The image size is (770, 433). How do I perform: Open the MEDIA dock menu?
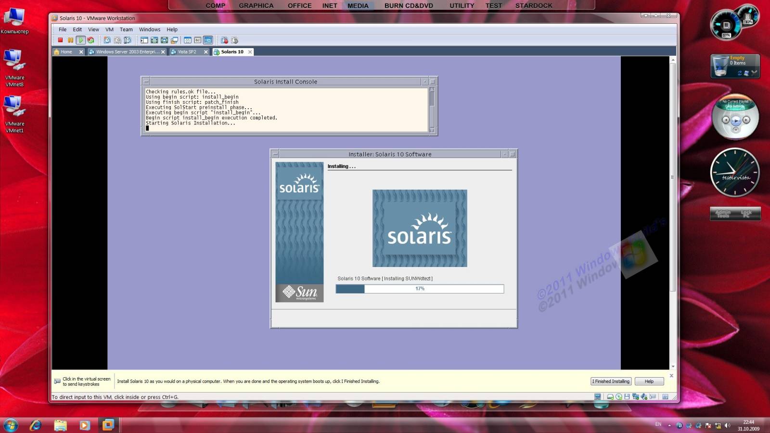[358, 6]
